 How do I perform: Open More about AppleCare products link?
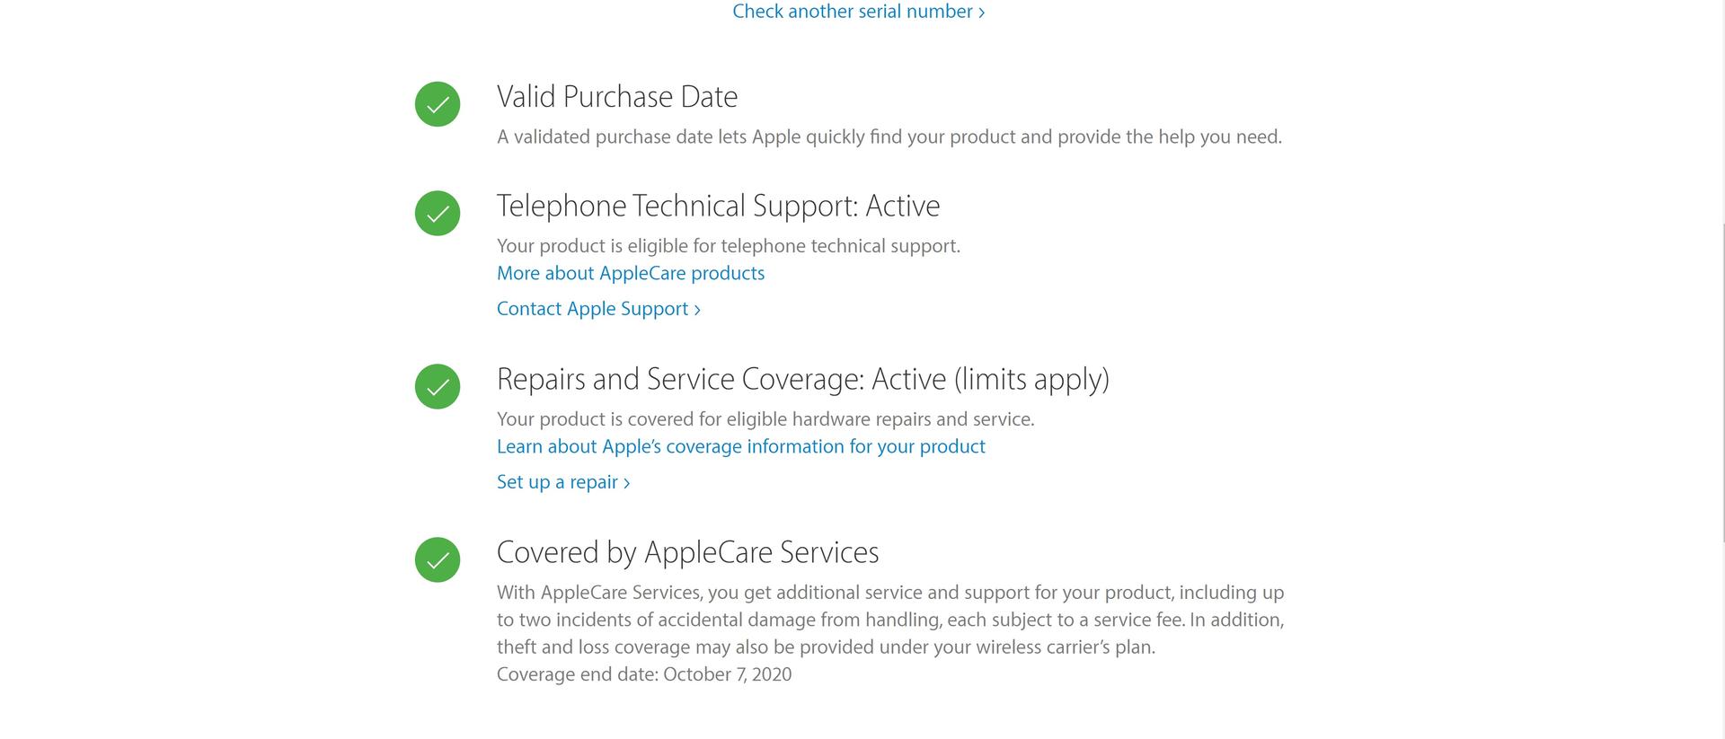631,273
